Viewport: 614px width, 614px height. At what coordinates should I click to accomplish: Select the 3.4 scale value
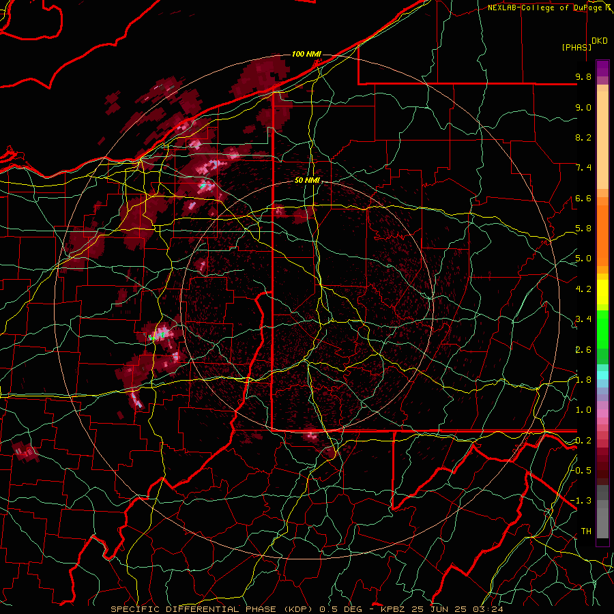(583, 319)
